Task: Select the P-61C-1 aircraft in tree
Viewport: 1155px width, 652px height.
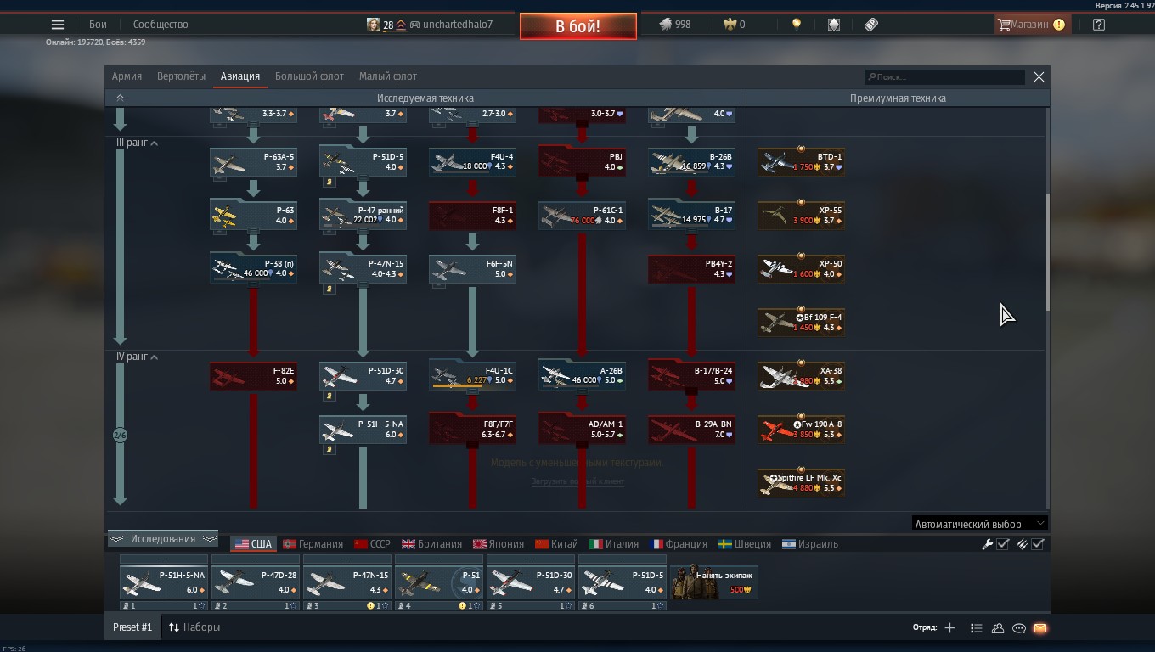Action: pos(582,216)
